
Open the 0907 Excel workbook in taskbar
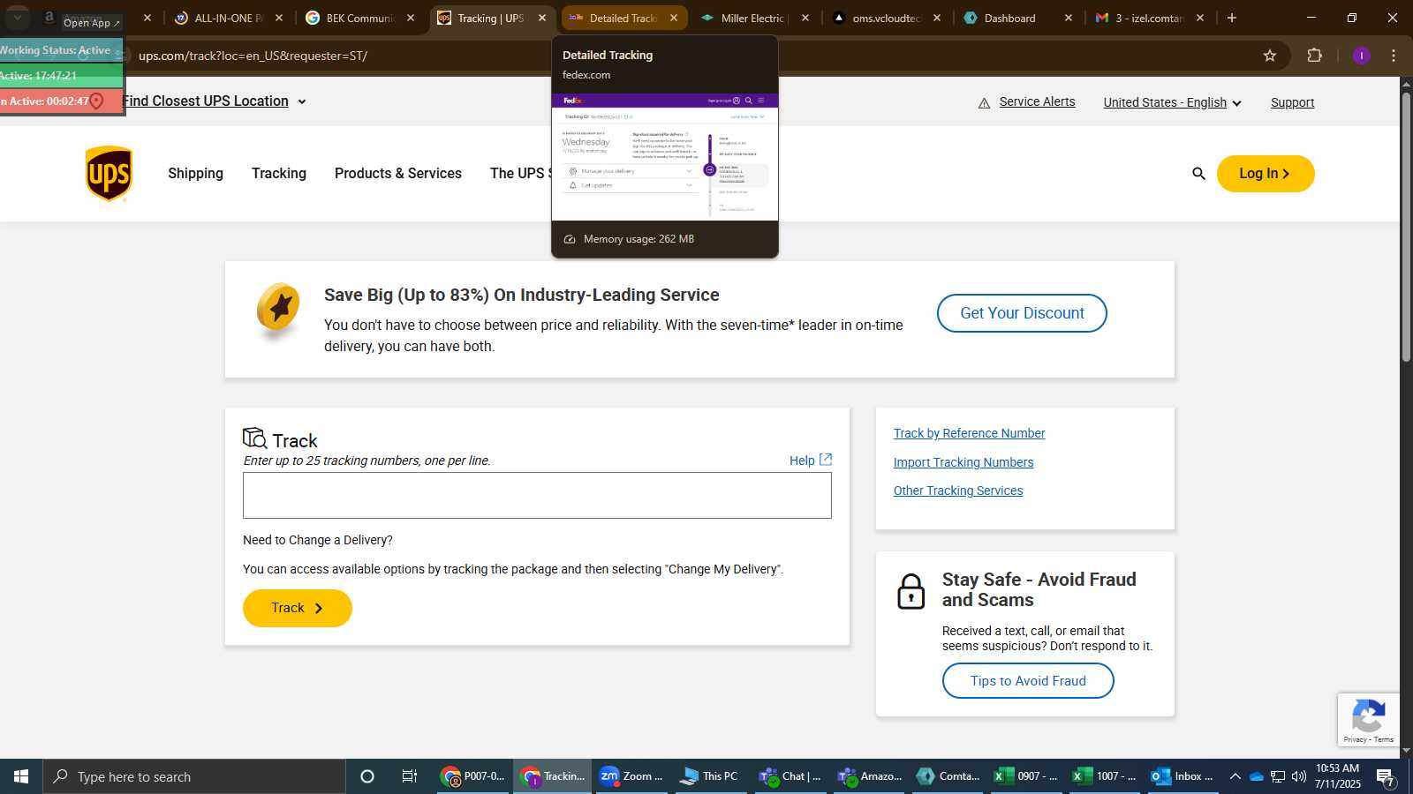1026,776
